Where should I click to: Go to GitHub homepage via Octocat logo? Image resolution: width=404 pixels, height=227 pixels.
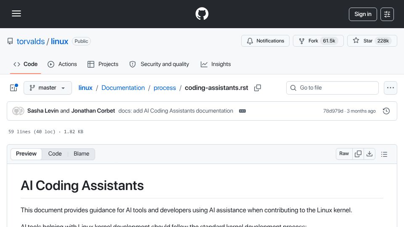pos(202,14)
